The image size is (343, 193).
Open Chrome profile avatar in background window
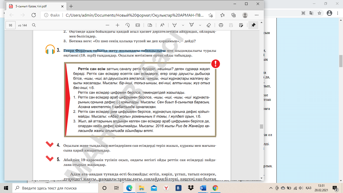click(x=330, y=13)
